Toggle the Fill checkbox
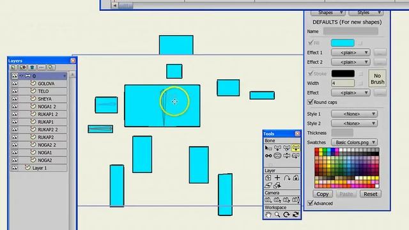 (311, 43)
